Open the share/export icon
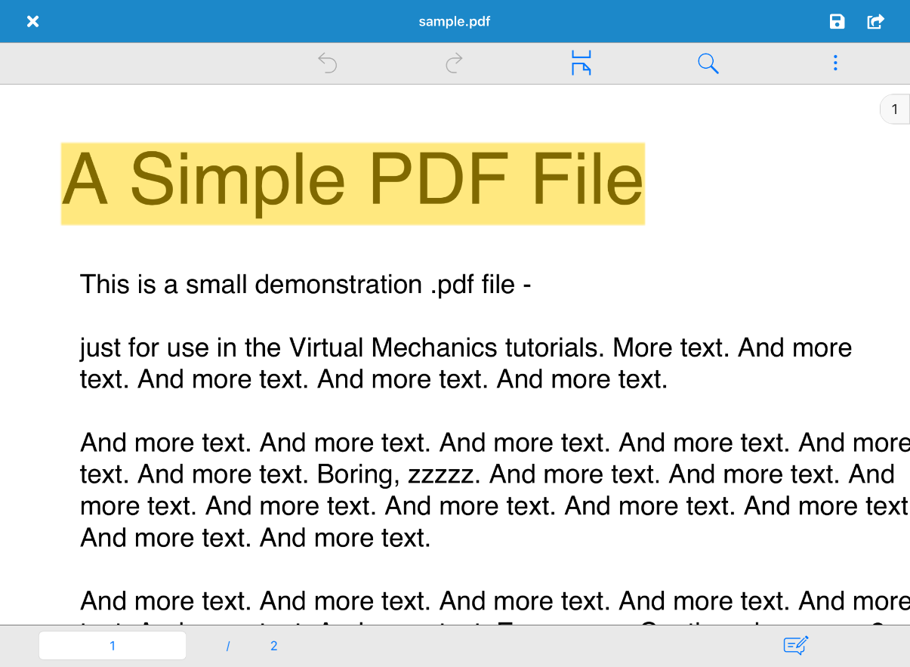This screenshot has width=910, height=667. 875,21
